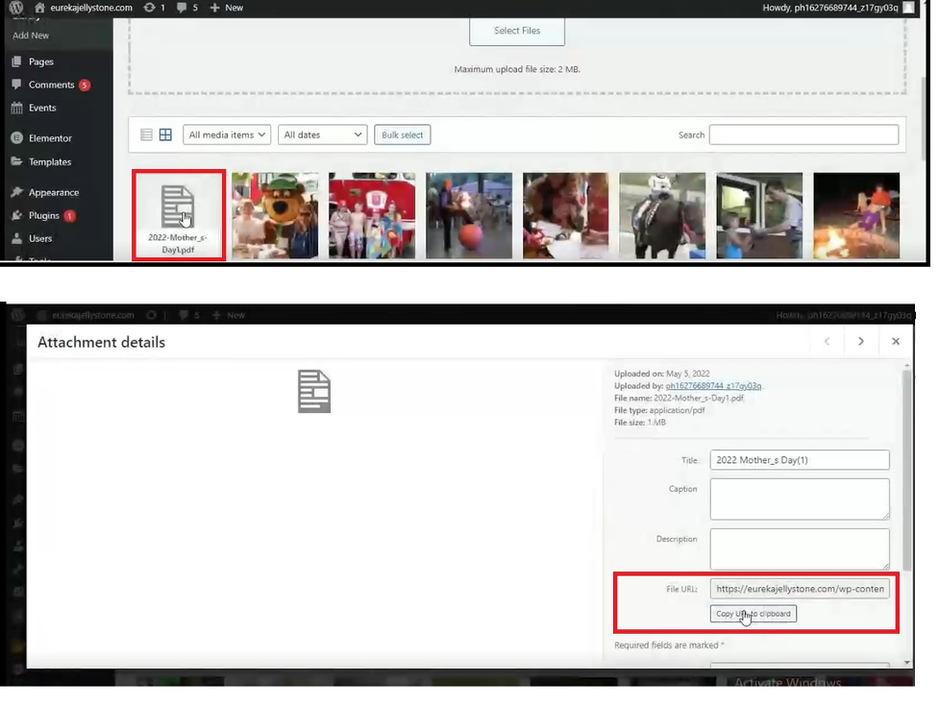Open the eurekajellystone.com site home link
This screenshot has width=939, height=706.
tap(84, 8)
